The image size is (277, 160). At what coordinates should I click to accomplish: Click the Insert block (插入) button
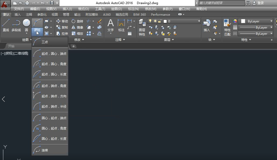(207, 25)
